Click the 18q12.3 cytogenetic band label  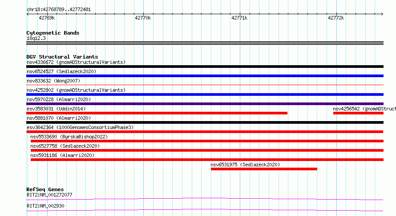coord(36,38)
